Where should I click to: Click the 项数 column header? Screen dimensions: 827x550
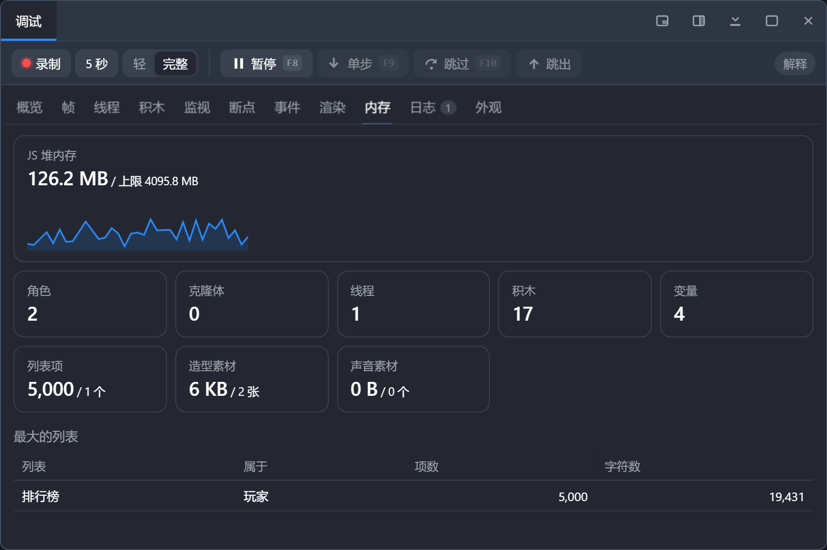coord(426,466)
